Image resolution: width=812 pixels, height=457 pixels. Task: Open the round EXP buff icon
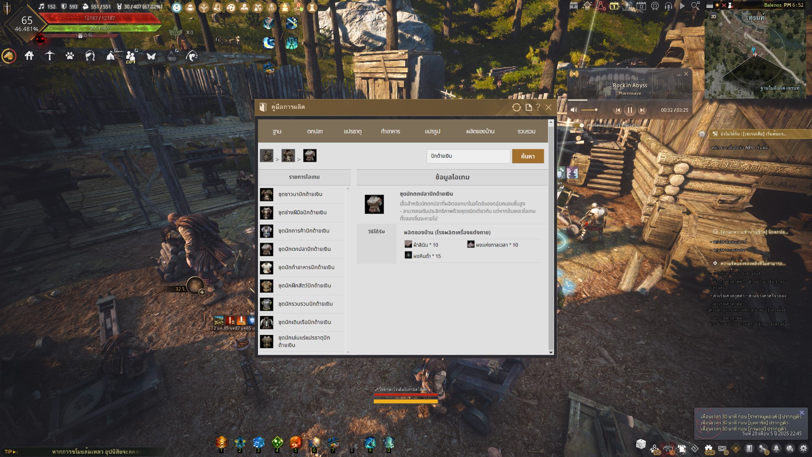tap(272, 7)
